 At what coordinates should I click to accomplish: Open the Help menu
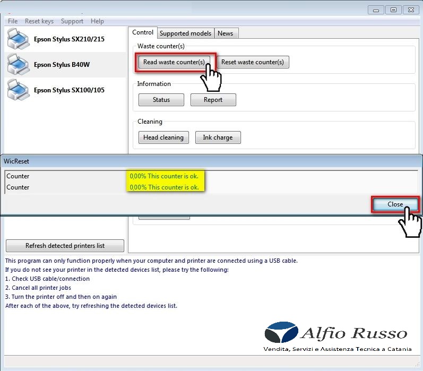(97, 21)
